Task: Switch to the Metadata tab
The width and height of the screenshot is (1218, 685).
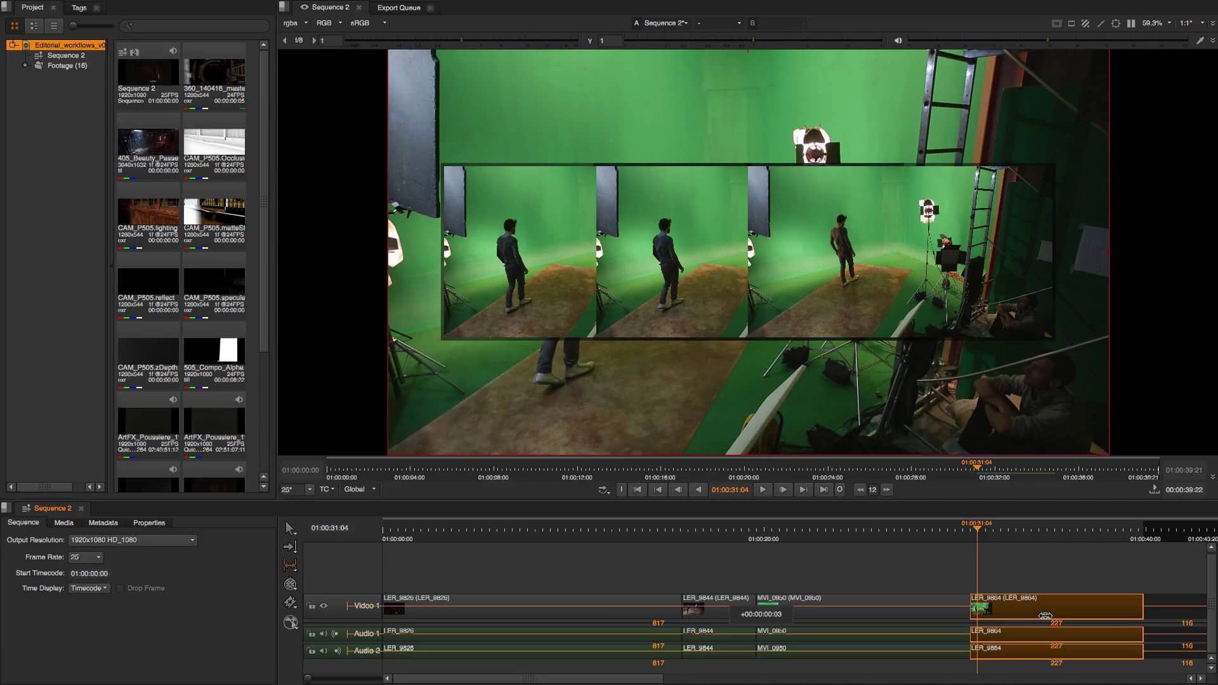Action: [102, 523]
